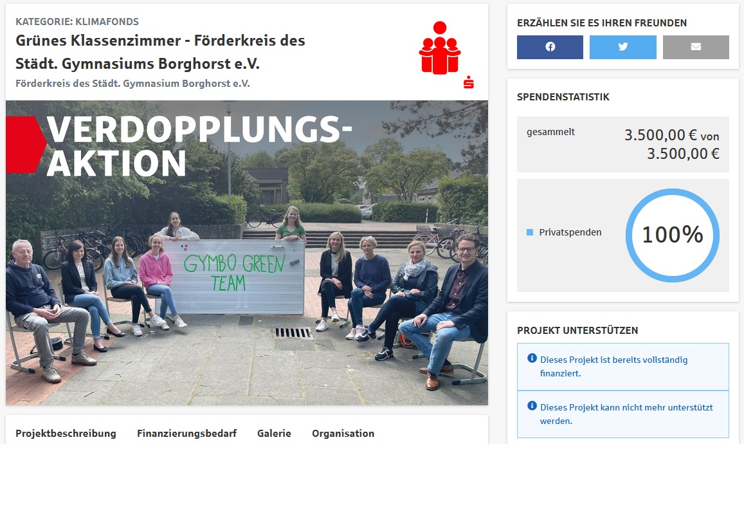This screenshot has width=744, height=525.
Task: Share the project on Facebook
Action: point(550,47)
